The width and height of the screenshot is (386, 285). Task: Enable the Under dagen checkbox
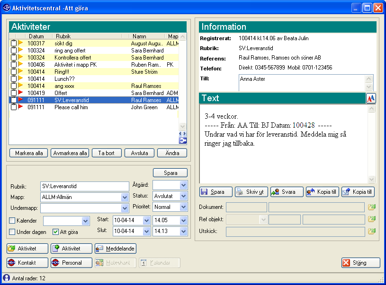(x=12, y=232)
